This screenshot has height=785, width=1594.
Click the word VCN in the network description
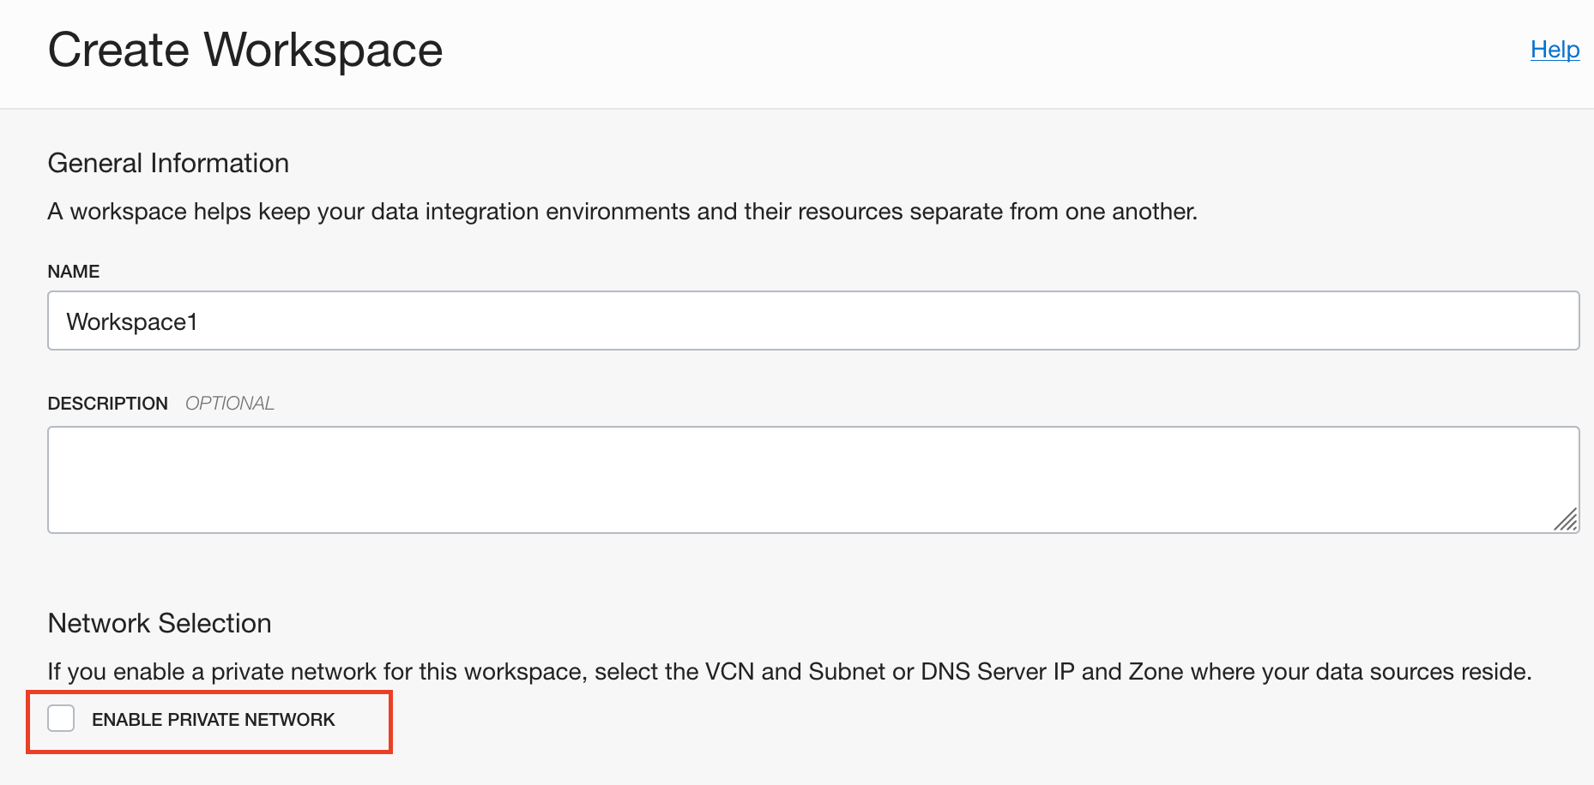click(729, 671)
